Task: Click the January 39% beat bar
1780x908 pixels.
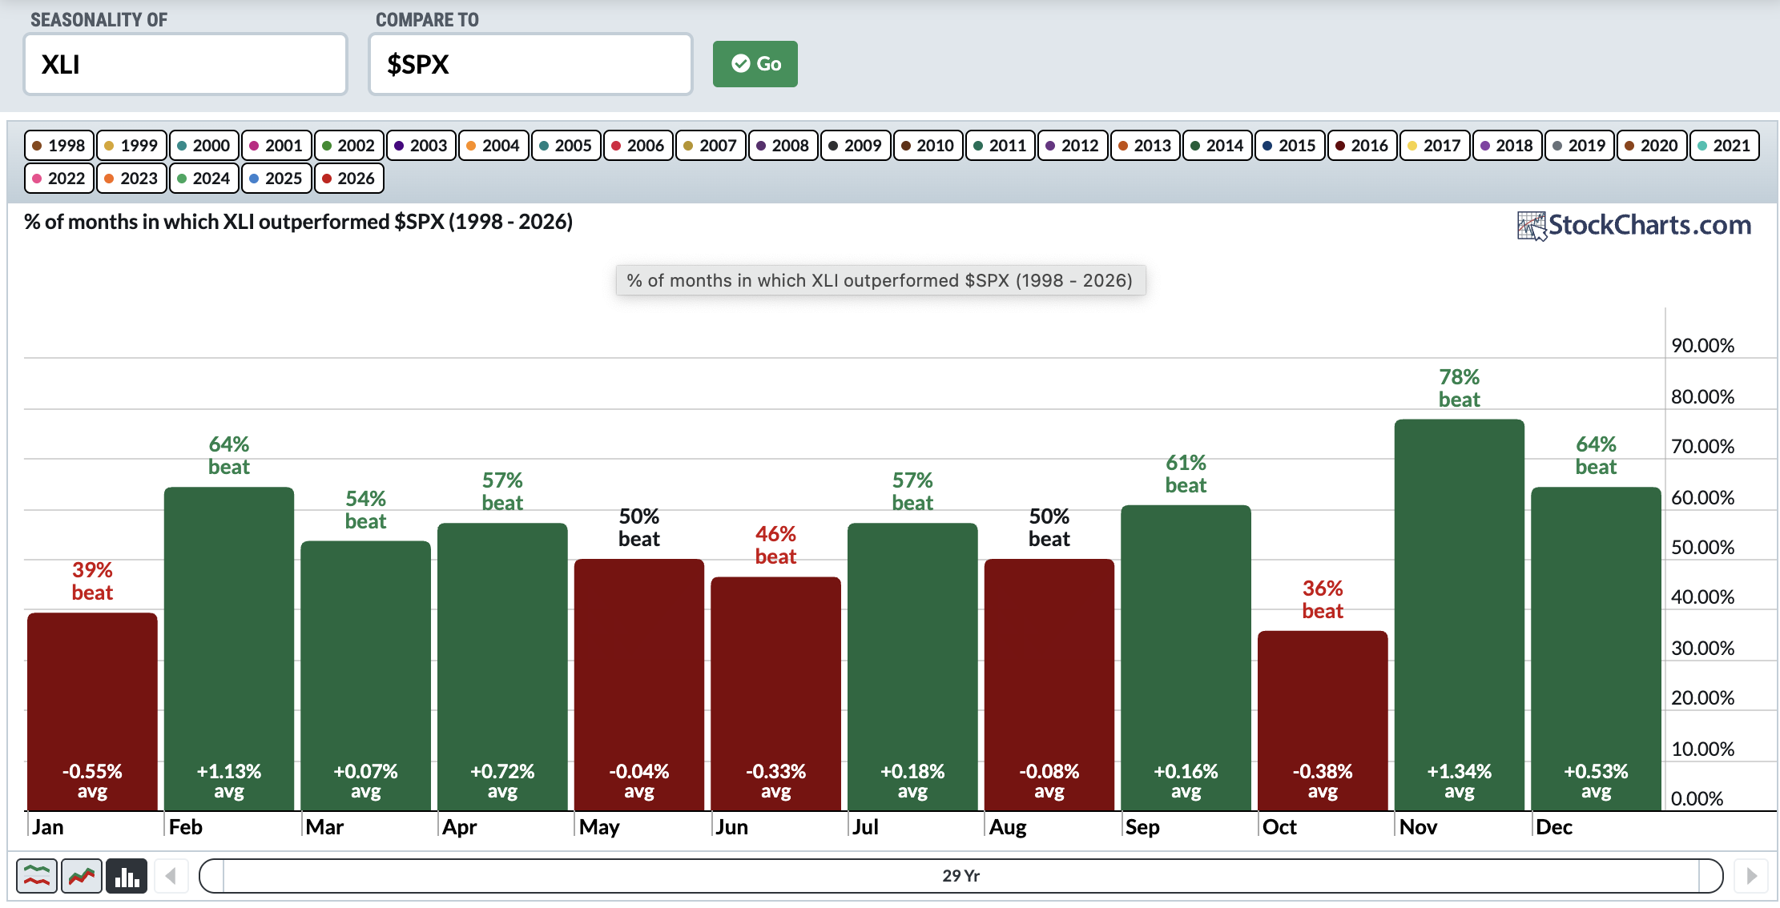Action: pyautogui.click(x=92, y=712)
